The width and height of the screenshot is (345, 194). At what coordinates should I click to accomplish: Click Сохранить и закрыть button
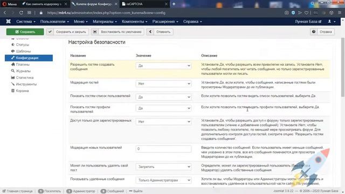click(x=67, y=32)
